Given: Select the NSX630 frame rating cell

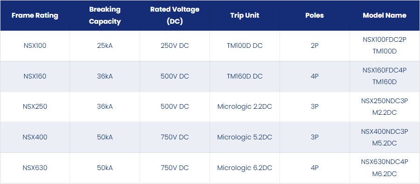Looking at the screenshot, I should 35,168.
